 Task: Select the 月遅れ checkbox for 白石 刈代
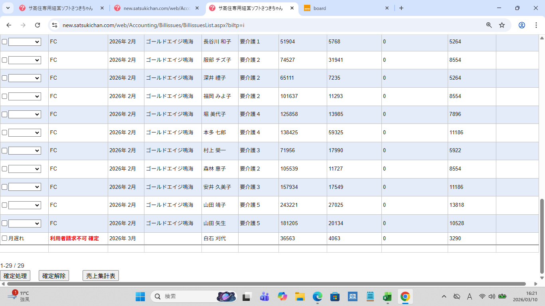pyautogui.click(x=4, y=238)
